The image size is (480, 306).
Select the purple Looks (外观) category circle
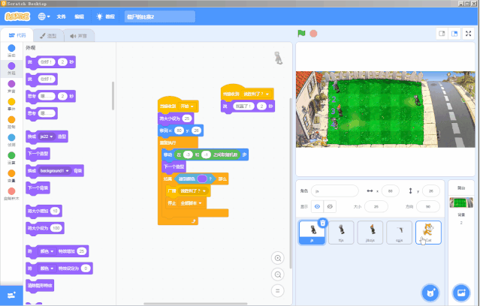tap(11, 66)
